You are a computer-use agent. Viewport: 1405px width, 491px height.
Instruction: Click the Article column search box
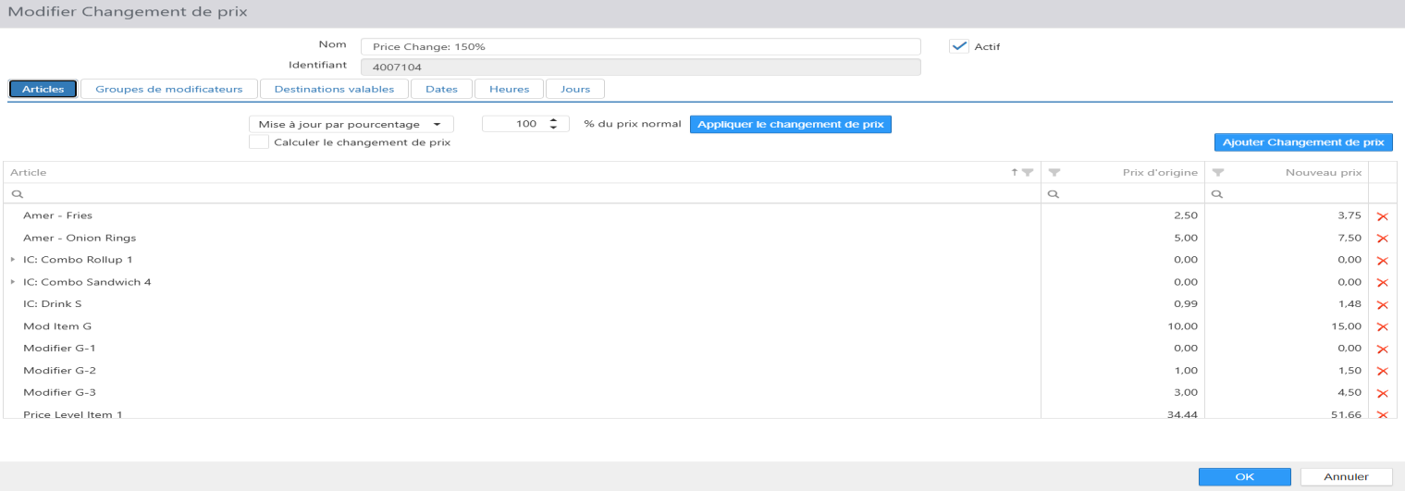[x=522, y=194]
